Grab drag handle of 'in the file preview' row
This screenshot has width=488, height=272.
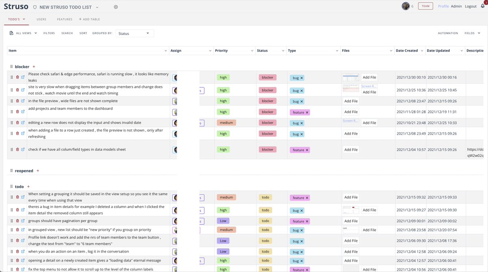tap(12, 101)
